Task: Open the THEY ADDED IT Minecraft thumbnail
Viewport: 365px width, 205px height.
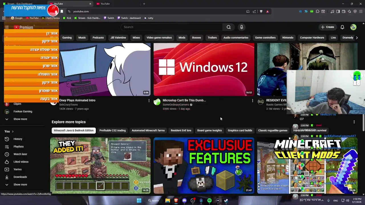Action: click(100, 166)
